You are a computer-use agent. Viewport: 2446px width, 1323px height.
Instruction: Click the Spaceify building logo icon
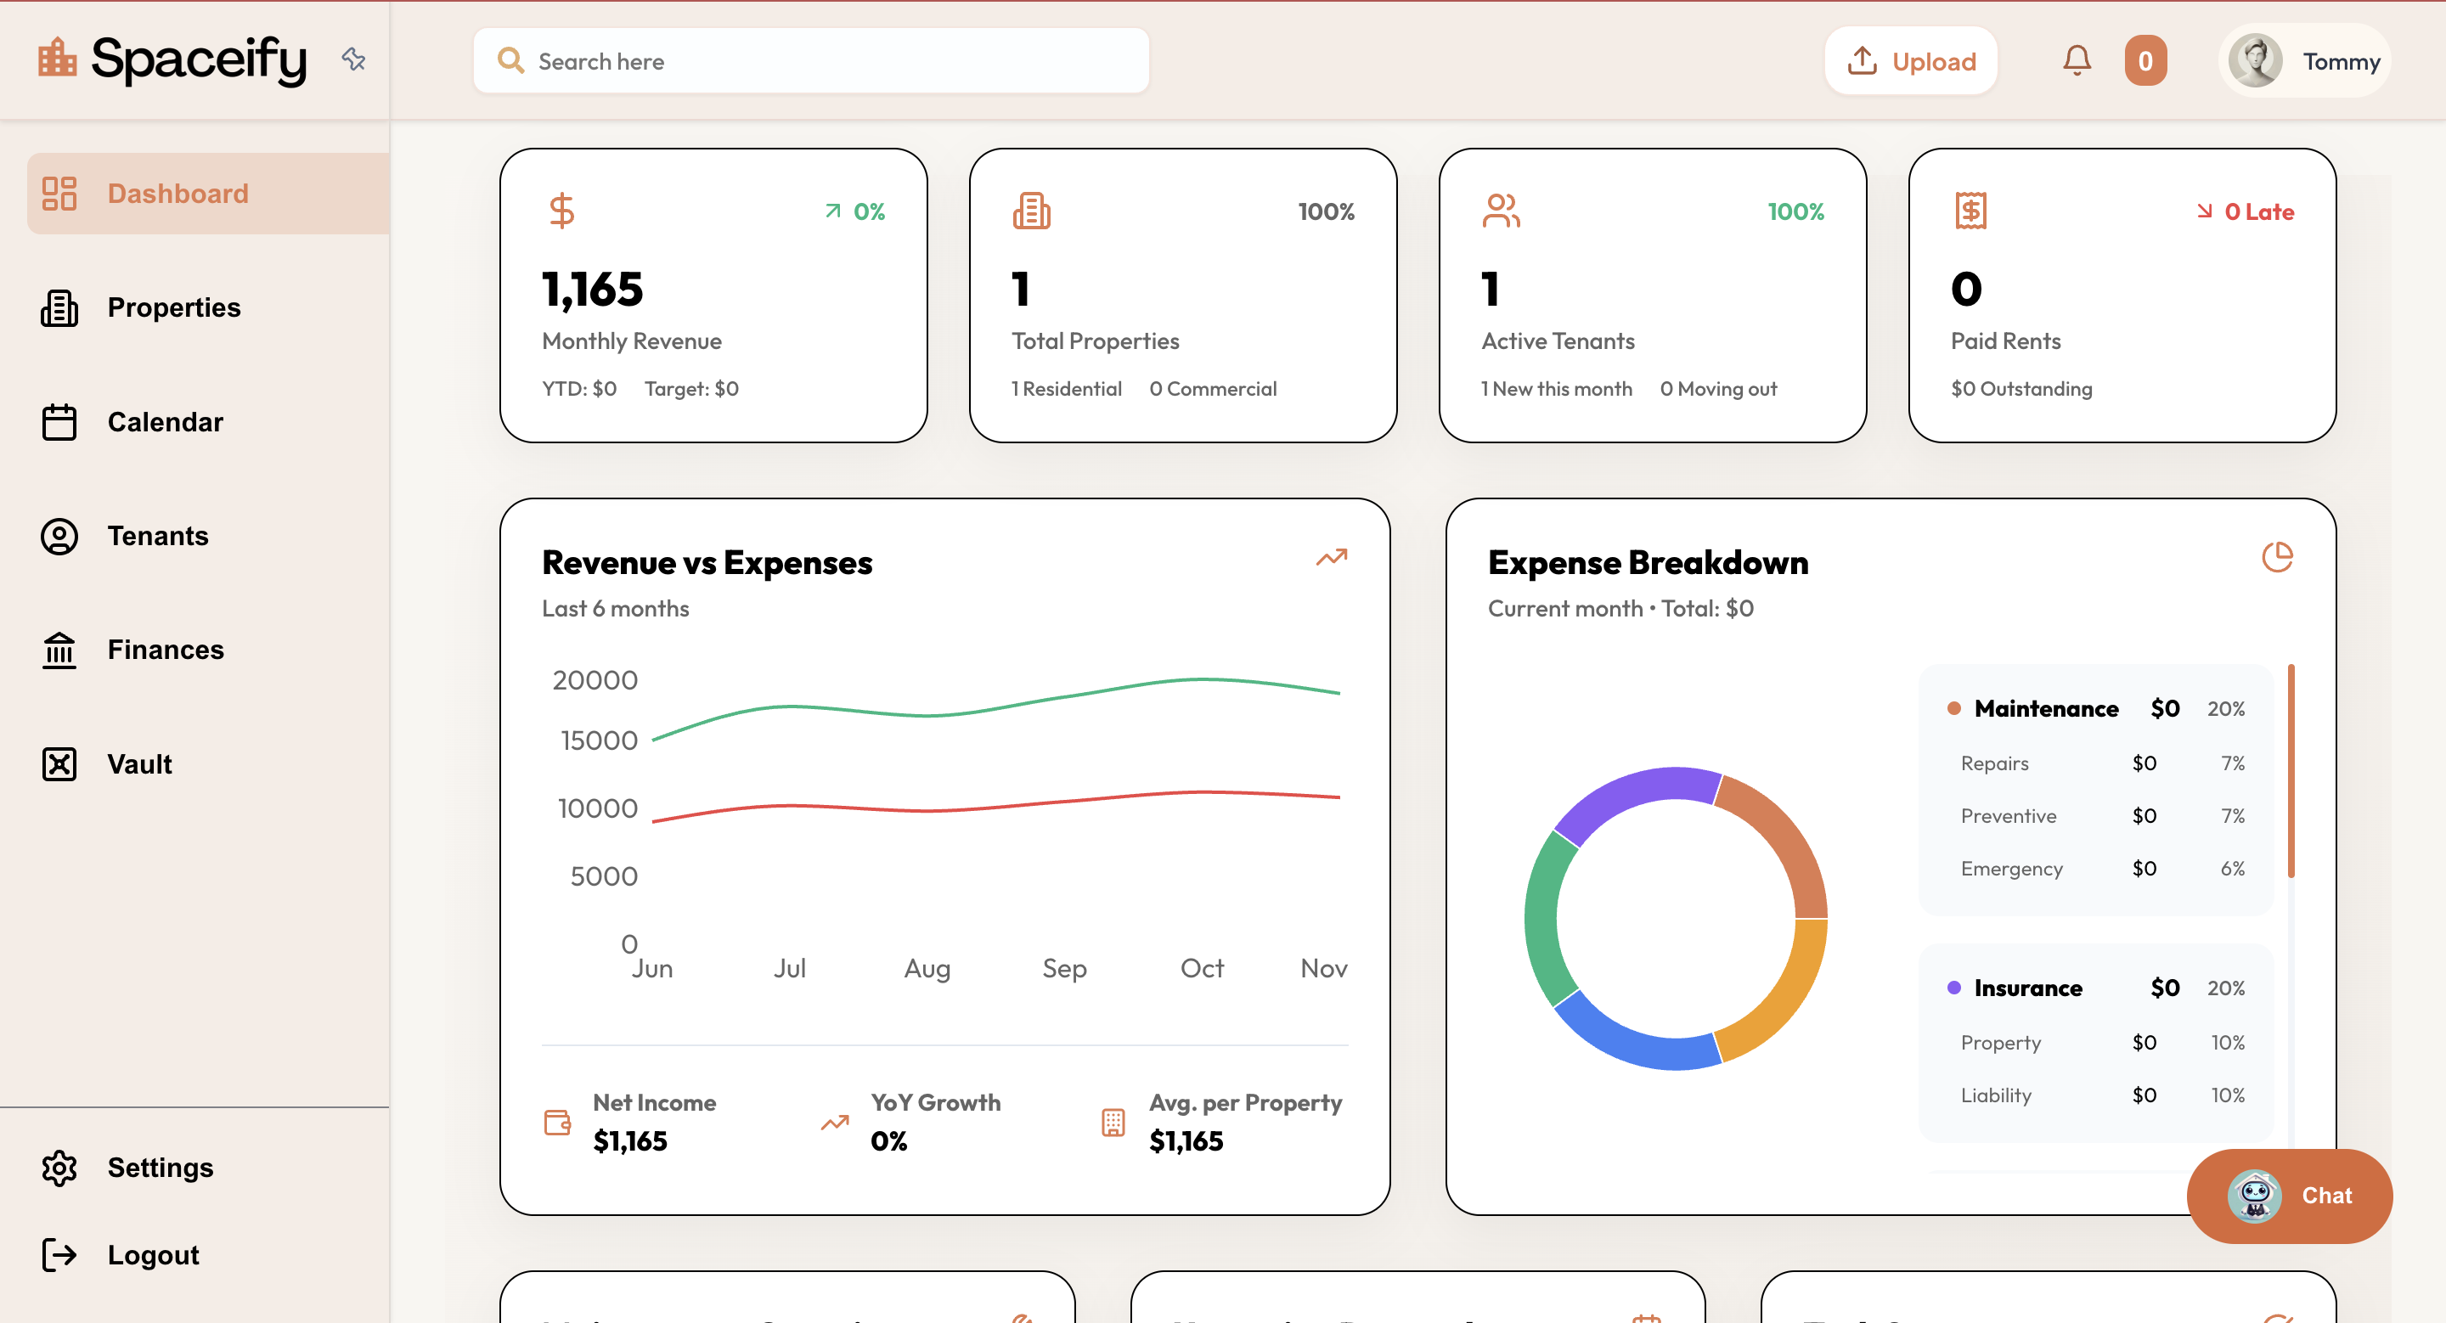click(57, 58)
